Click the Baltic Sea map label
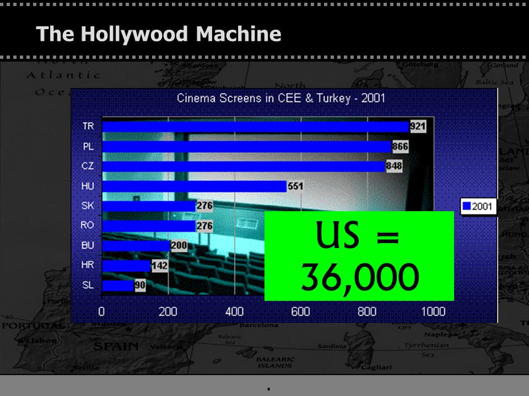This screenshot has height=396, width=529. coord(495,82)
